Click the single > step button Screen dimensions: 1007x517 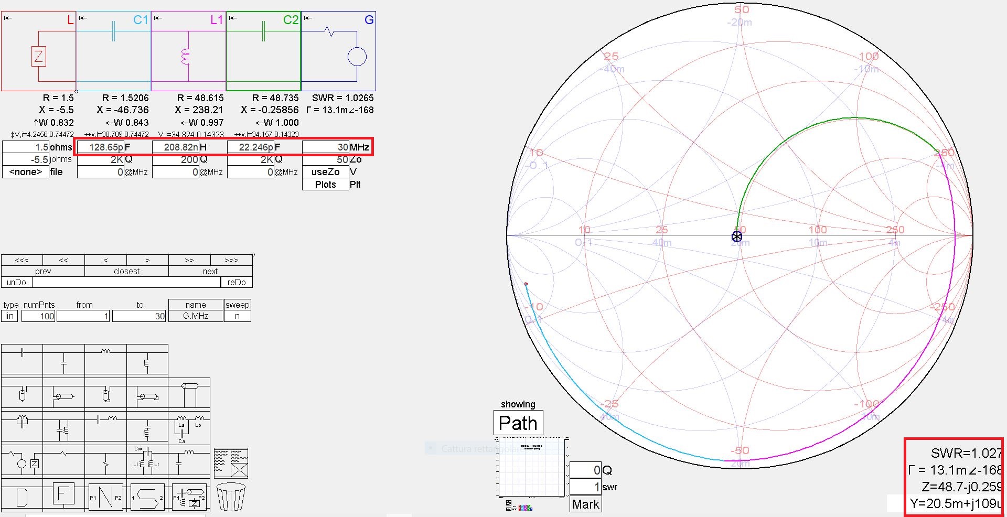[147, 260]
